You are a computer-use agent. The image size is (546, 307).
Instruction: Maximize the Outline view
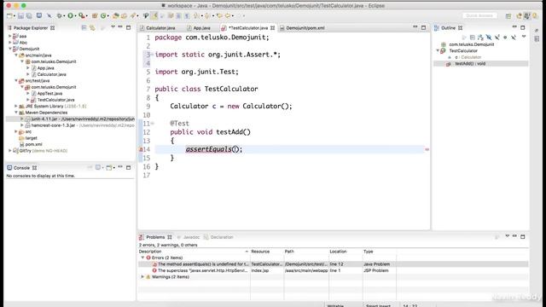click(523, 27)
